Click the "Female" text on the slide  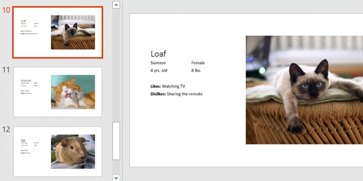click(x=198, y=63)
